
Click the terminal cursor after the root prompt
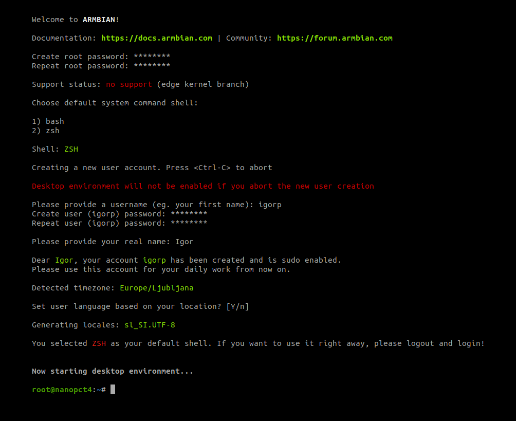pos(113,390)
